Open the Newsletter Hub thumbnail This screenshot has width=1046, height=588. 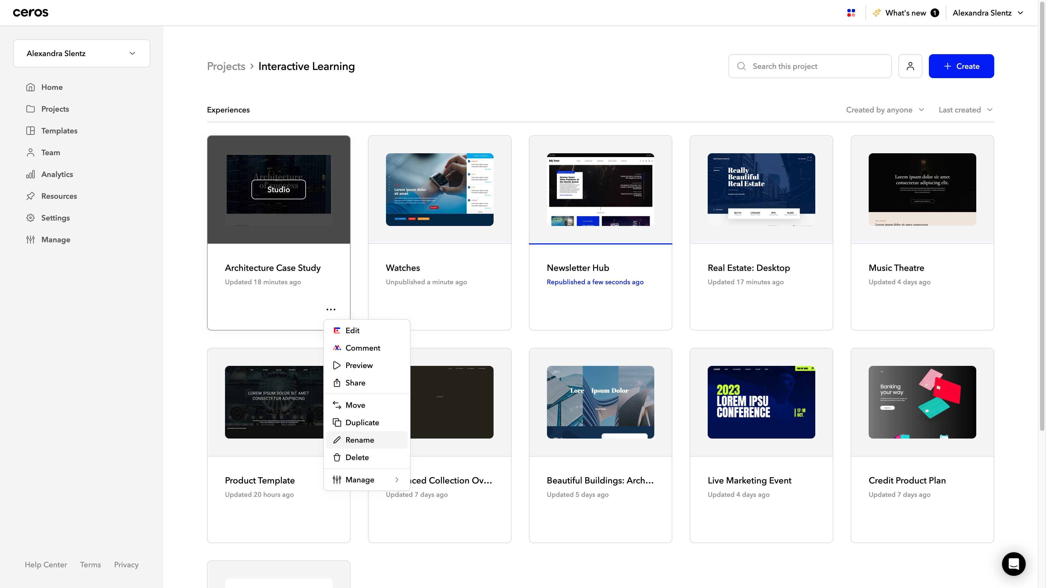pyautogui.click(x=600, y=189)
